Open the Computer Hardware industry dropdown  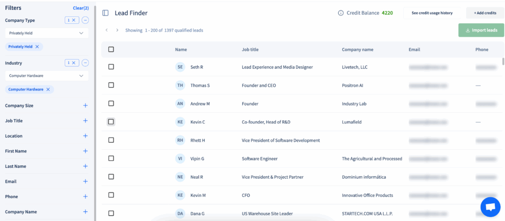pyautogui.click(x=47, y=76)
